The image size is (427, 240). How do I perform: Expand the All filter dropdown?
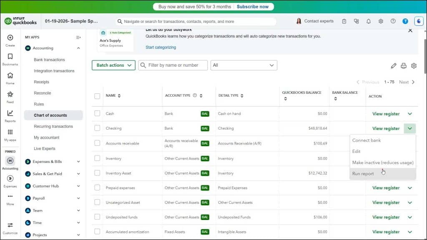click(x=244, y=65)
